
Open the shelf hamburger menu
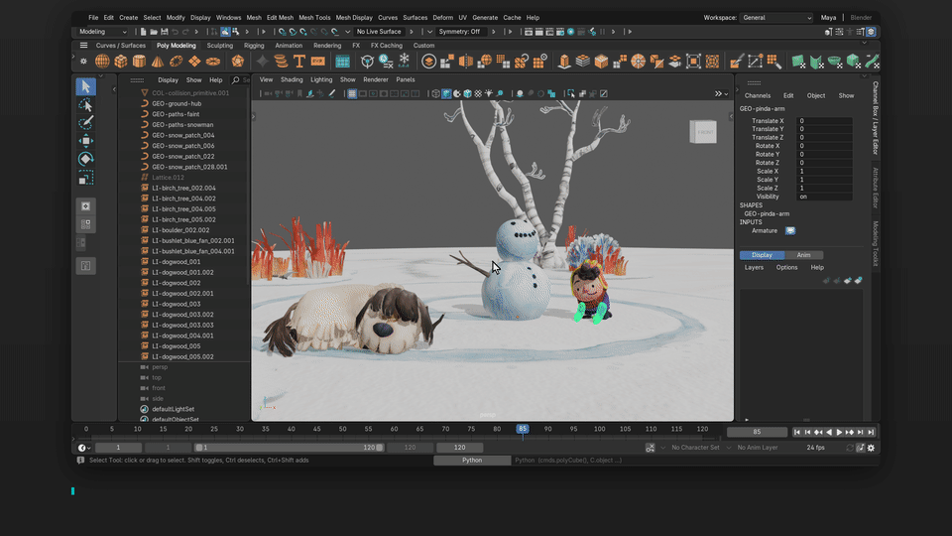tap(83, 46)
